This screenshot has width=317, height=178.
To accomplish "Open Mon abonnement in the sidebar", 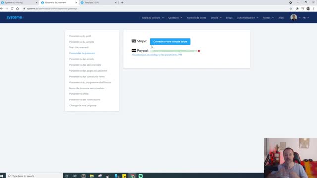I will tap(79, 47).
